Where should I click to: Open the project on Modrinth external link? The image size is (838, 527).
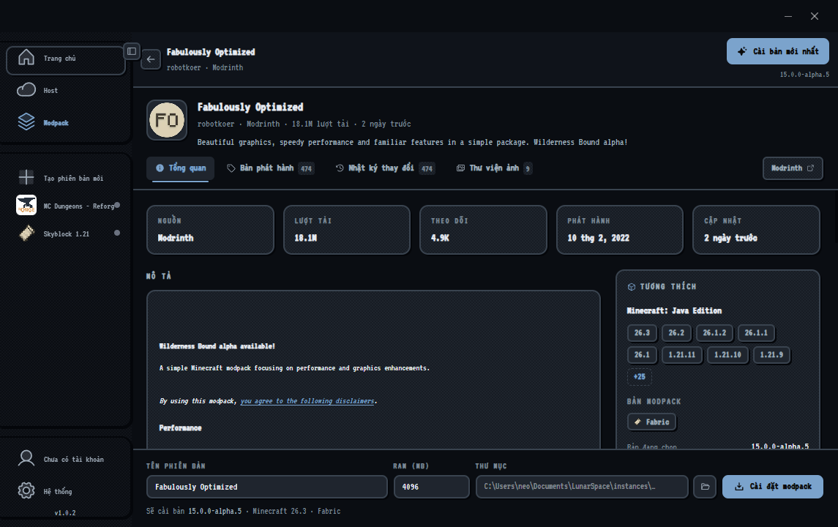click(x=793, y=168)
